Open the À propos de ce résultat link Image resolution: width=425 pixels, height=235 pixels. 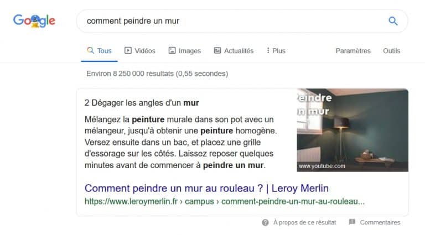[x=304, y=222]
